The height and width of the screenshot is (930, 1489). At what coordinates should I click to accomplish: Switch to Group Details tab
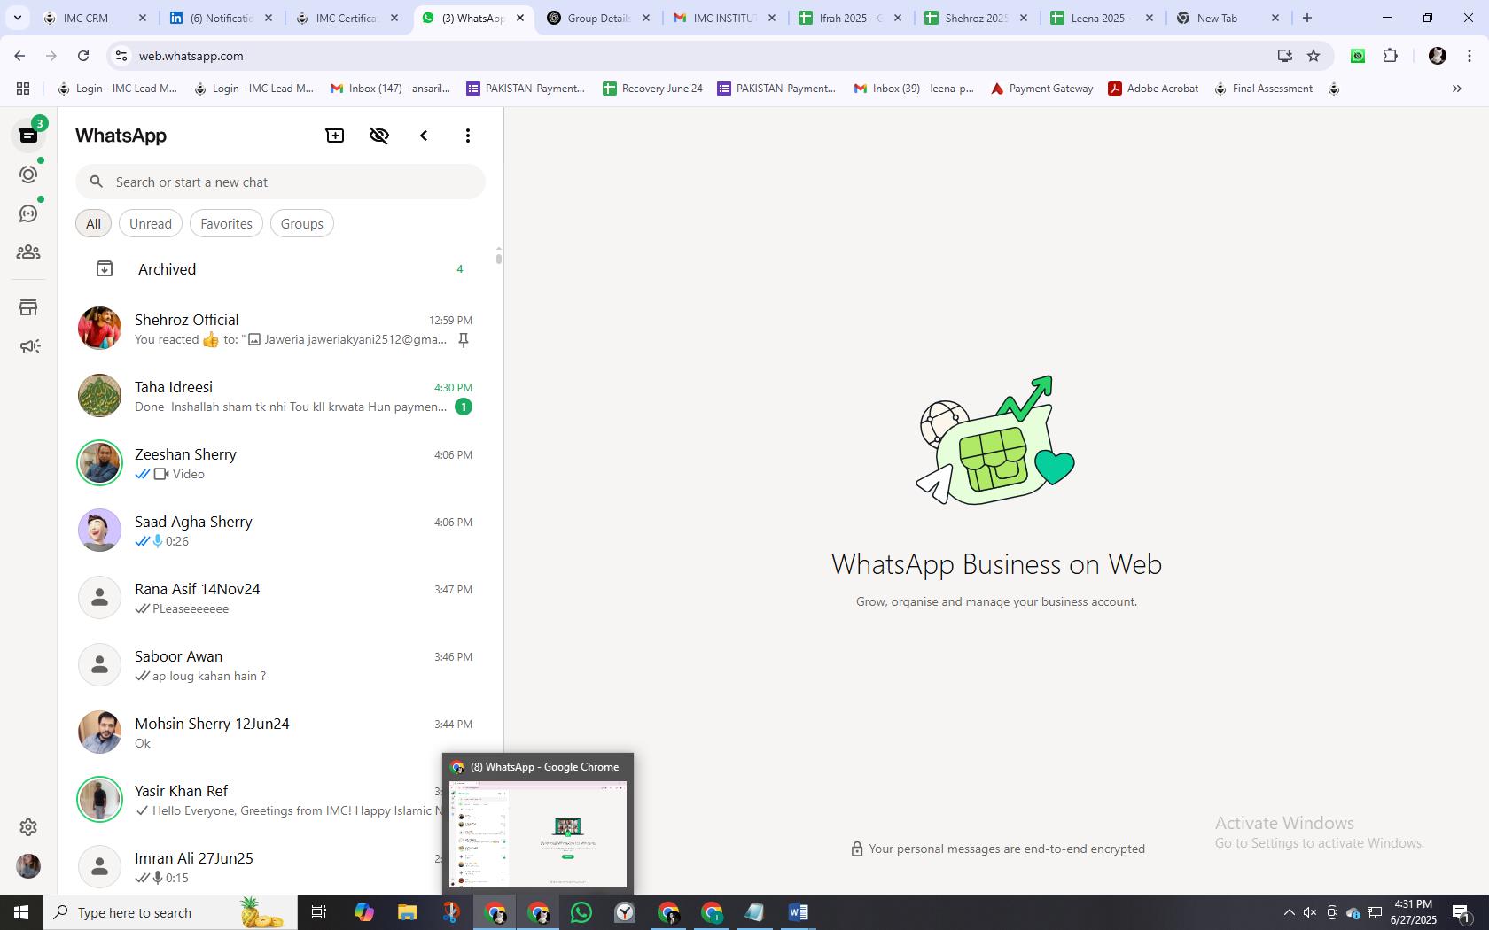(599, 18)
